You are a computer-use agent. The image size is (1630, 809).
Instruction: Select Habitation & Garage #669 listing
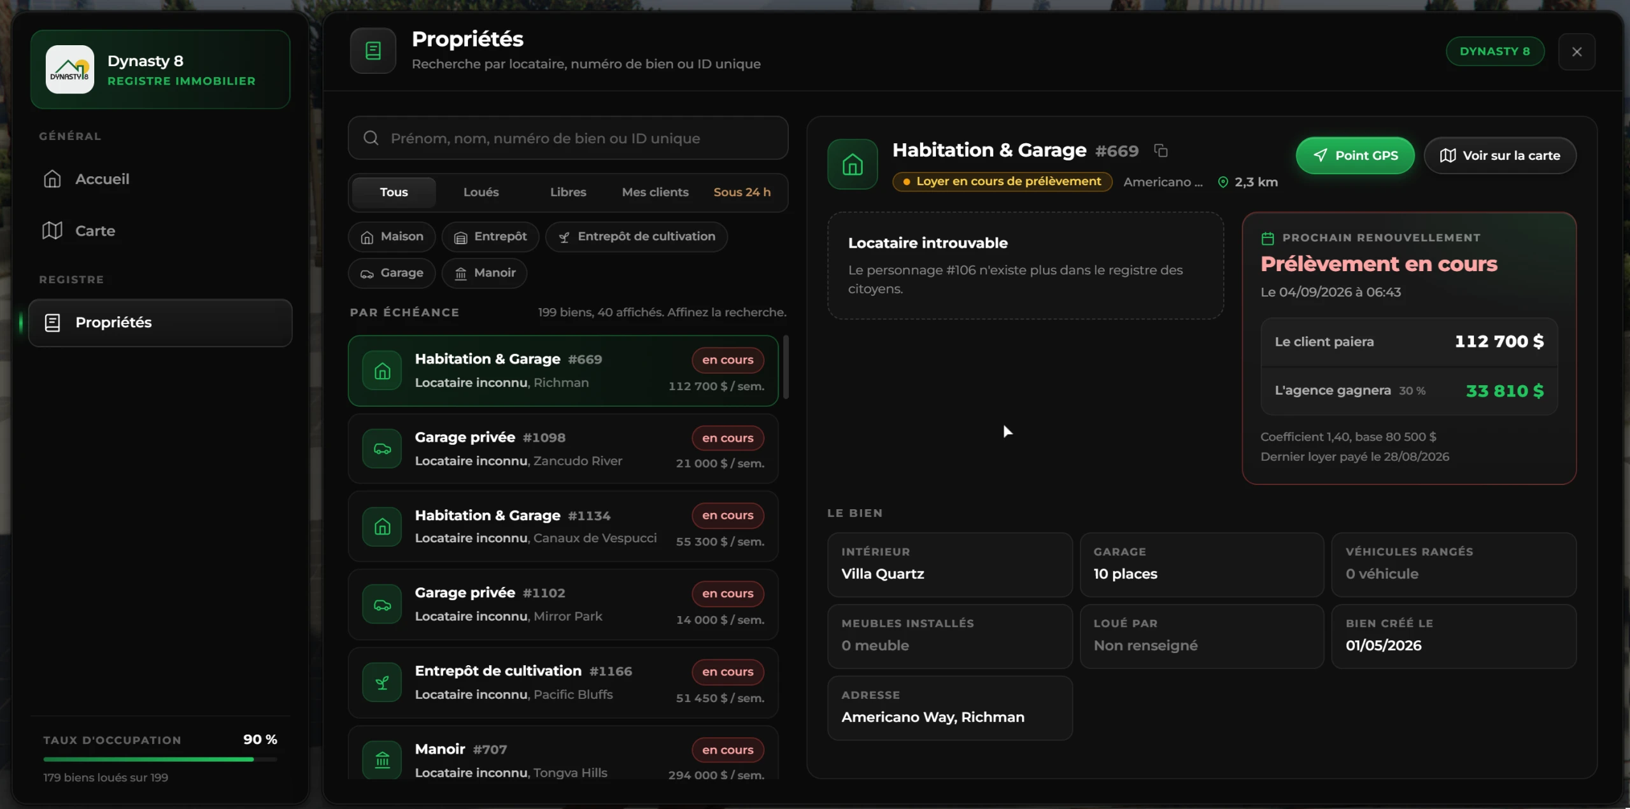(563, 371)
